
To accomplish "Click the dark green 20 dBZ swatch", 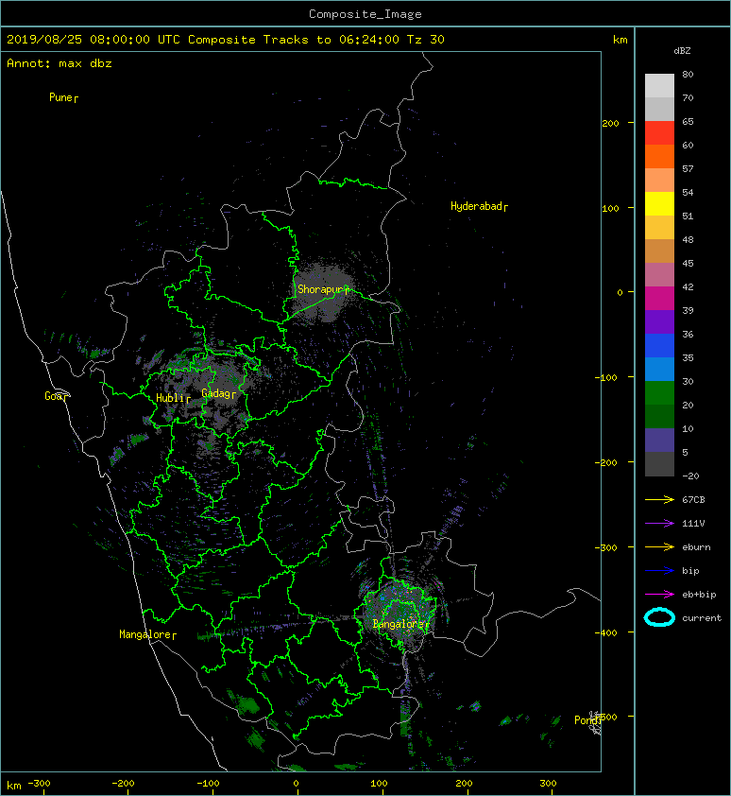I will 659,416.
